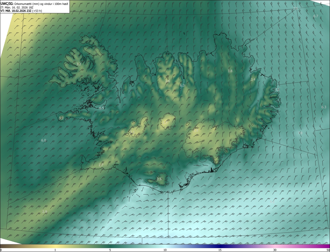Click the 0 tick on color scale
The height and width of the screenshot is (252, 330).
[1, 250]
